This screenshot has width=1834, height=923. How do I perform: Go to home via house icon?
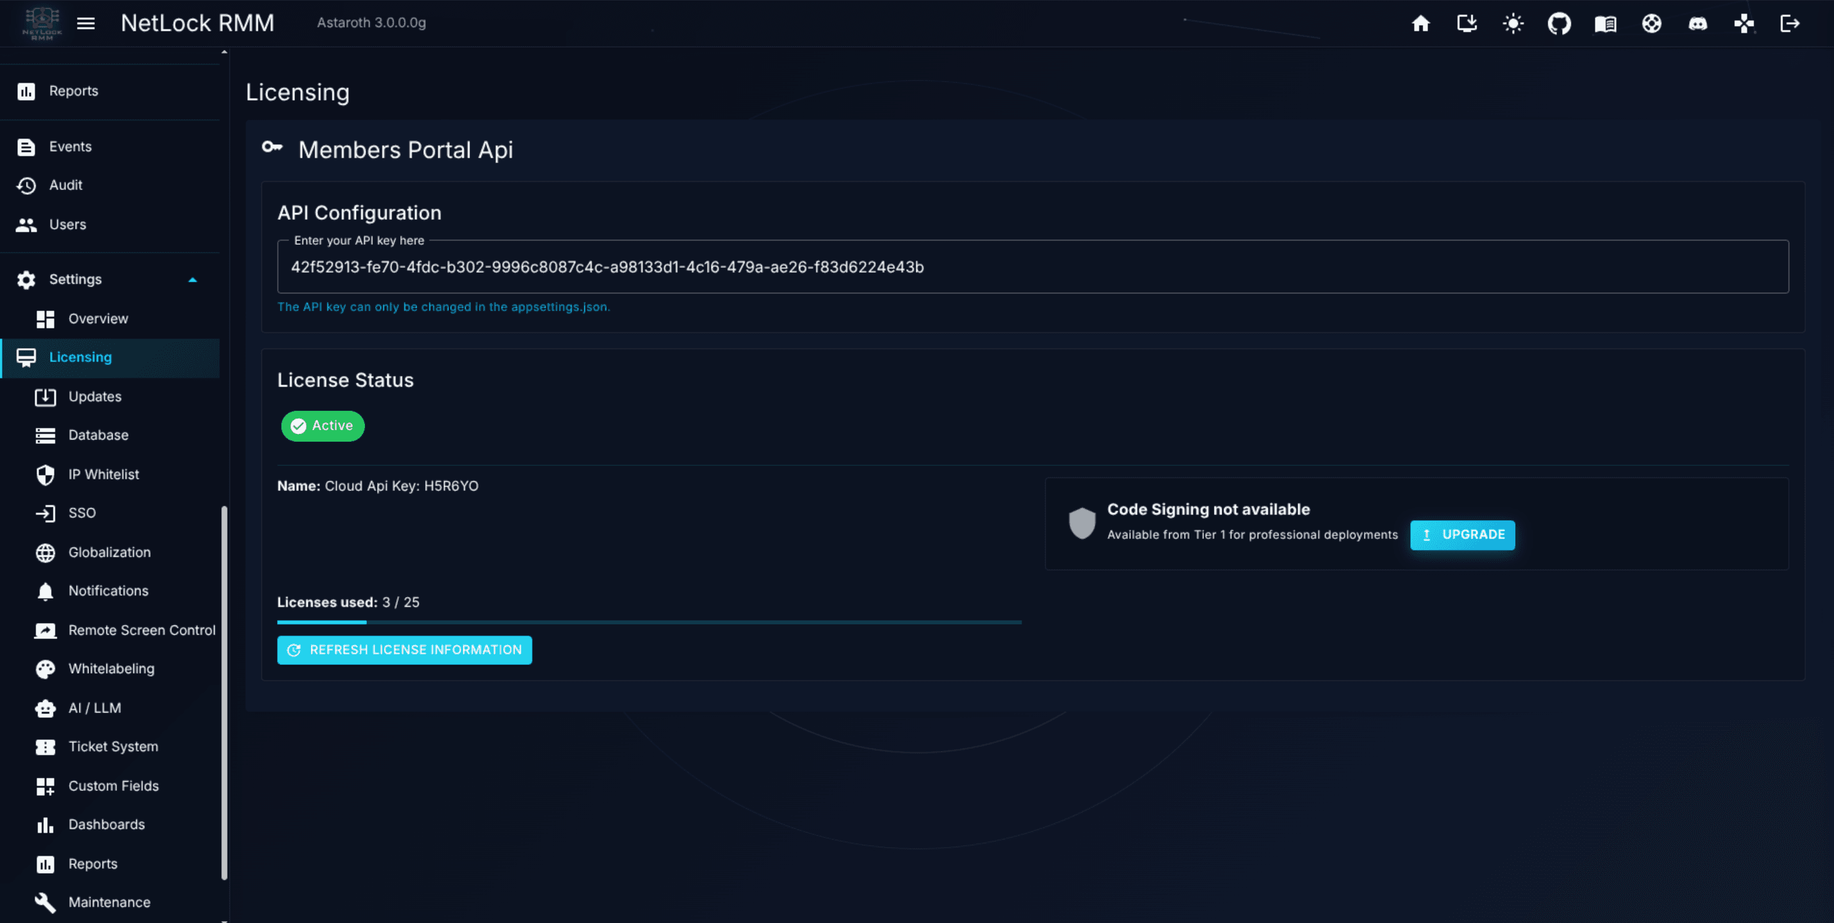[1420, 24]
